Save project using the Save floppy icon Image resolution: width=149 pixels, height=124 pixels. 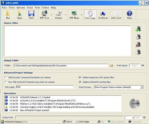point(31,15)
